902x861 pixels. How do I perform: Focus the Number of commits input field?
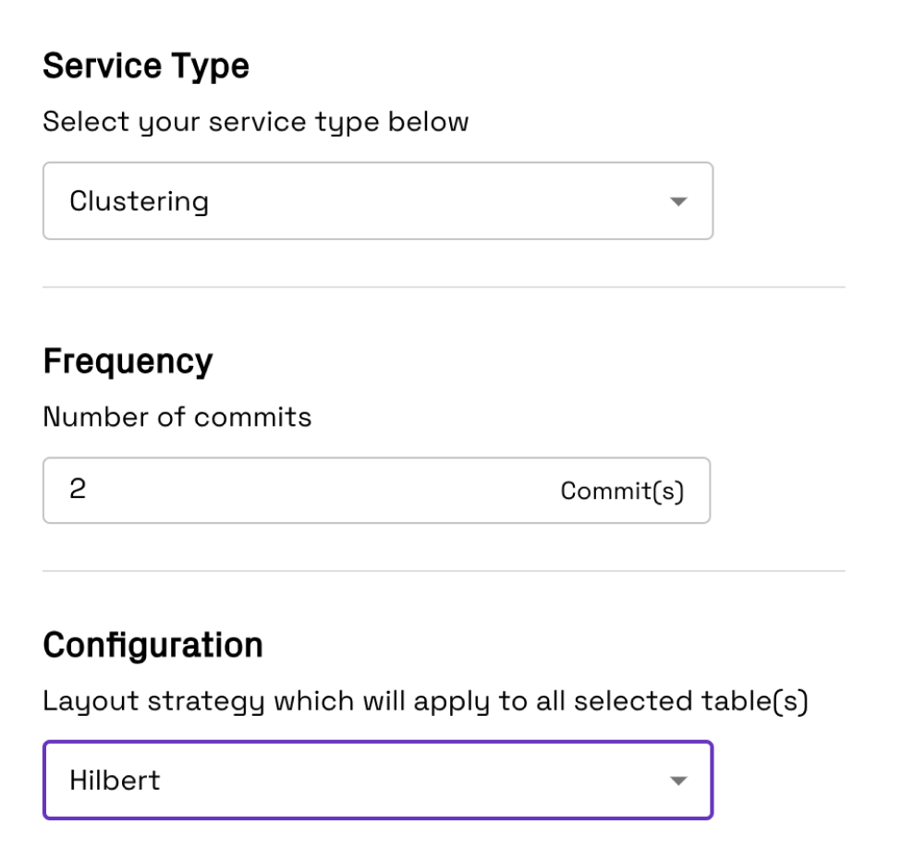(377, 490)
